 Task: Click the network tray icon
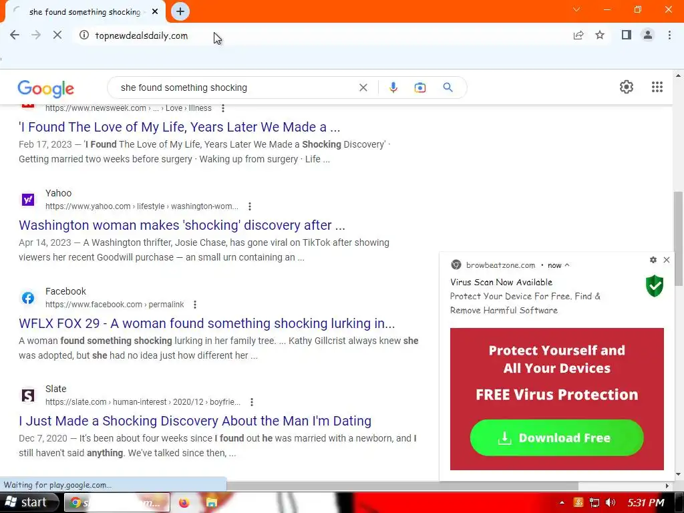click(594, 503)
